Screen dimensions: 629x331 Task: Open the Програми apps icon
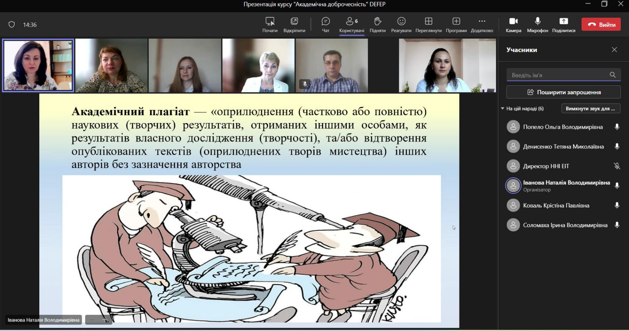coord(456,24)
